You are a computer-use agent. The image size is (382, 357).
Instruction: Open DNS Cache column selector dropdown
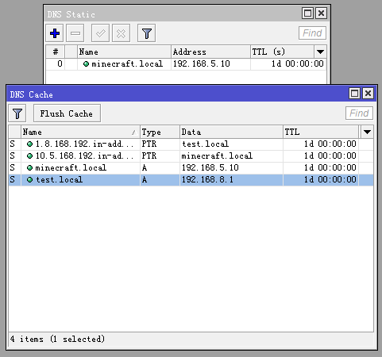pyautogui.click(x=367, y=132)
